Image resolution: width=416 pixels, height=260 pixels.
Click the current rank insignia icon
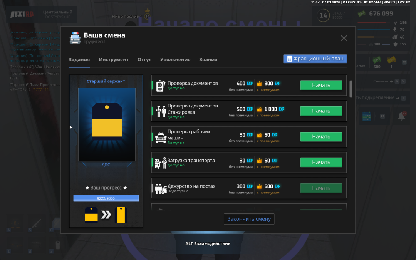[x=91, y=215]
